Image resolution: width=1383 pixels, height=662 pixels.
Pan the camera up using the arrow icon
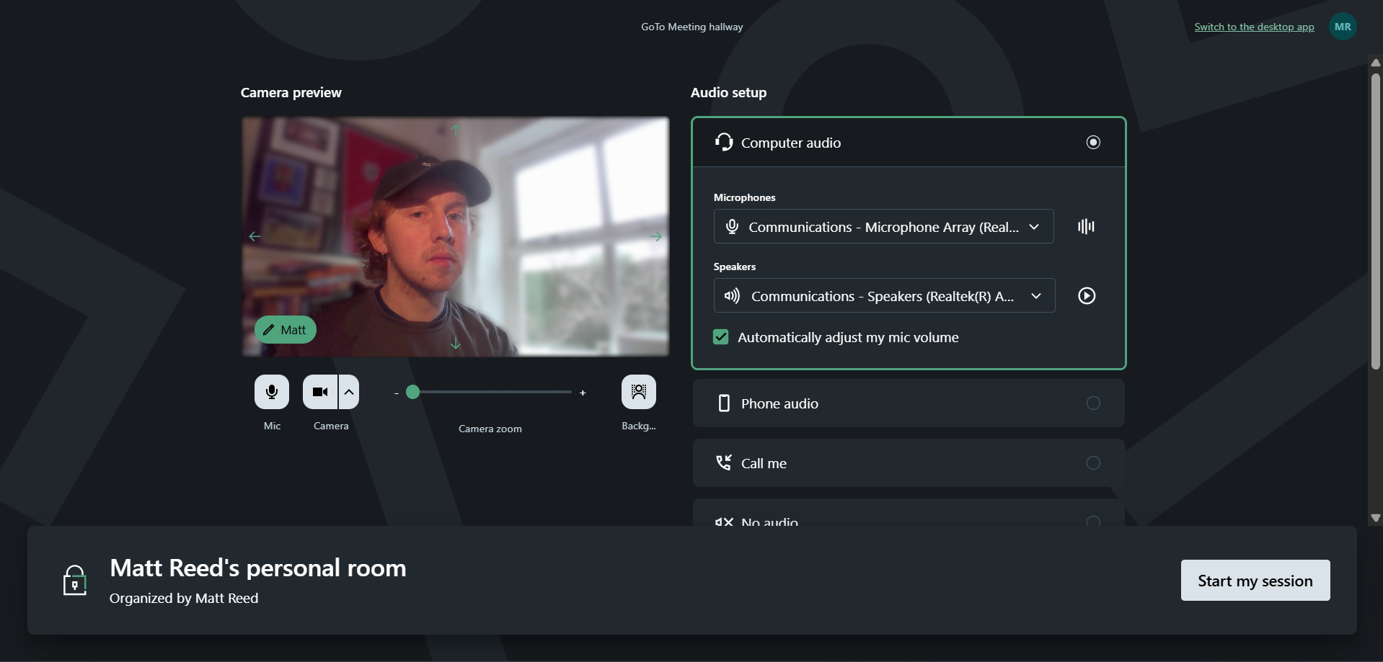click(456, 130)
